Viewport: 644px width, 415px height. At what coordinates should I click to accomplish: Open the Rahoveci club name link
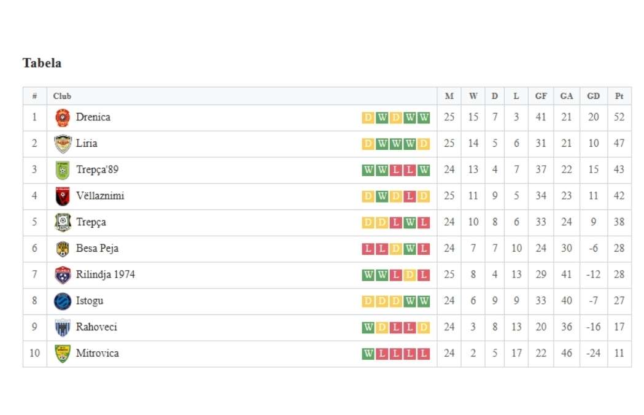click(96, 327)
